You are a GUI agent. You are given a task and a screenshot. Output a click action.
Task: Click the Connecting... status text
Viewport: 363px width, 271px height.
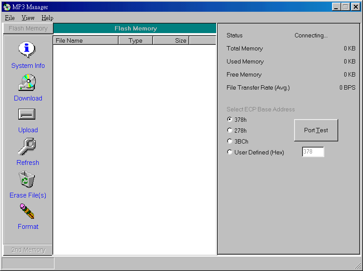pos(311,35)
